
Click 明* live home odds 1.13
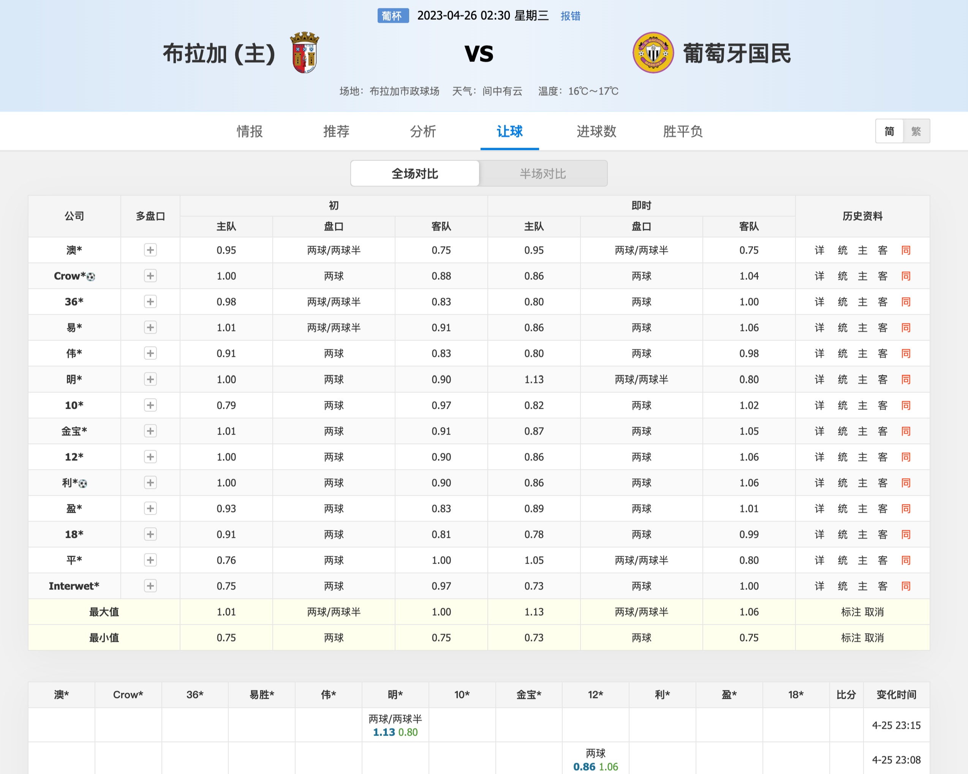pos(534,380)
